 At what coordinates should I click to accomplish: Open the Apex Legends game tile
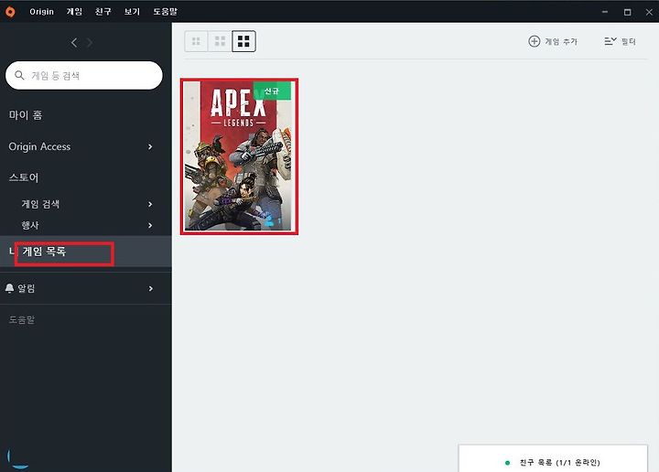coord(239,156)
